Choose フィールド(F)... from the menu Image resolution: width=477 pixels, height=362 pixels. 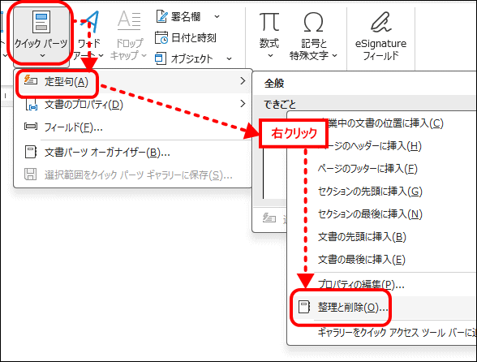click(133, 127)
